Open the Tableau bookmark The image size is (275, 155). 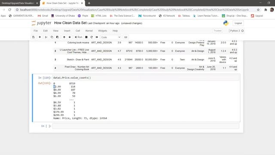(184, 16)
